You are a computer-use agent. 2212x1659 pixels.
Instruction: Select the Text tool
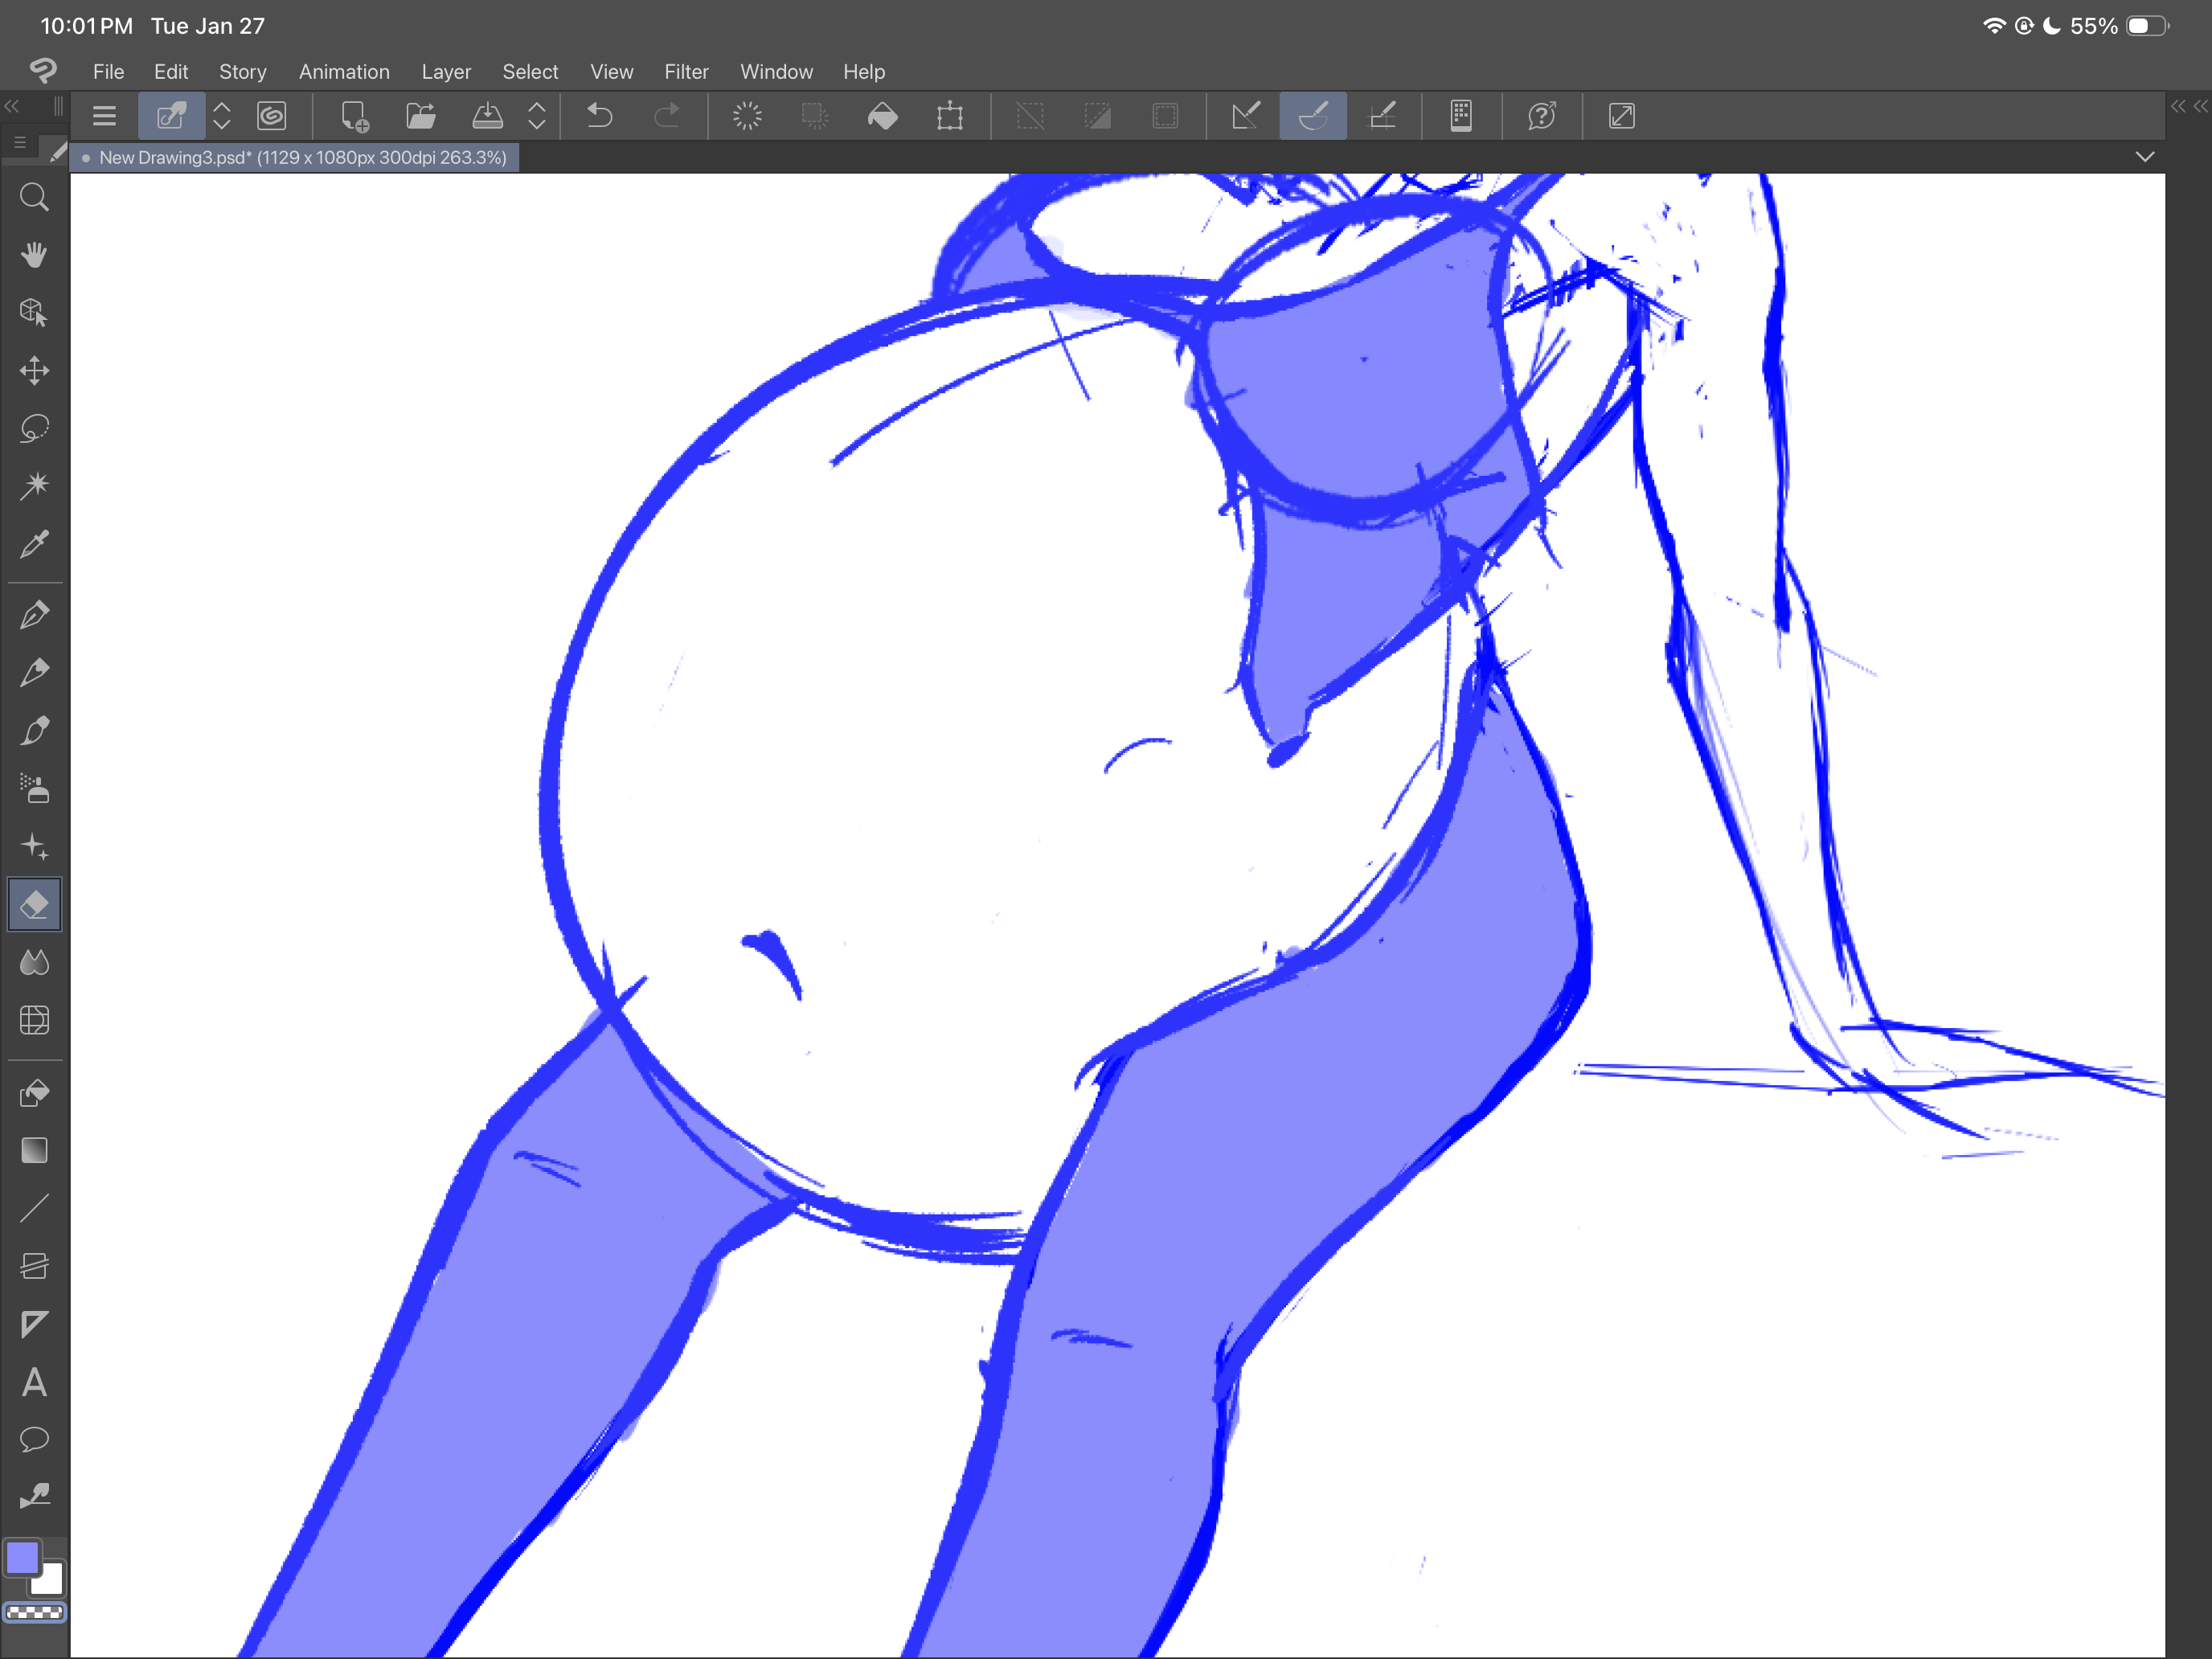point(34,1383)
